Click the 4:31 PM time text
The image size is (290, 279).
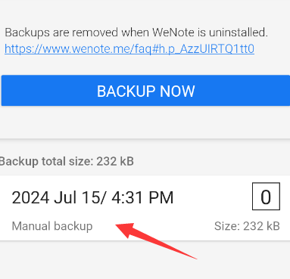pos(142,197)
